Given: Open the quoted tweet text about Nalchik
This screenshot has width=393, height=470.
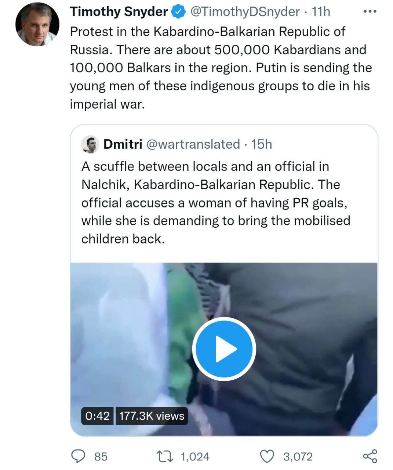Looking at the screenshot, I should (216, 202).
